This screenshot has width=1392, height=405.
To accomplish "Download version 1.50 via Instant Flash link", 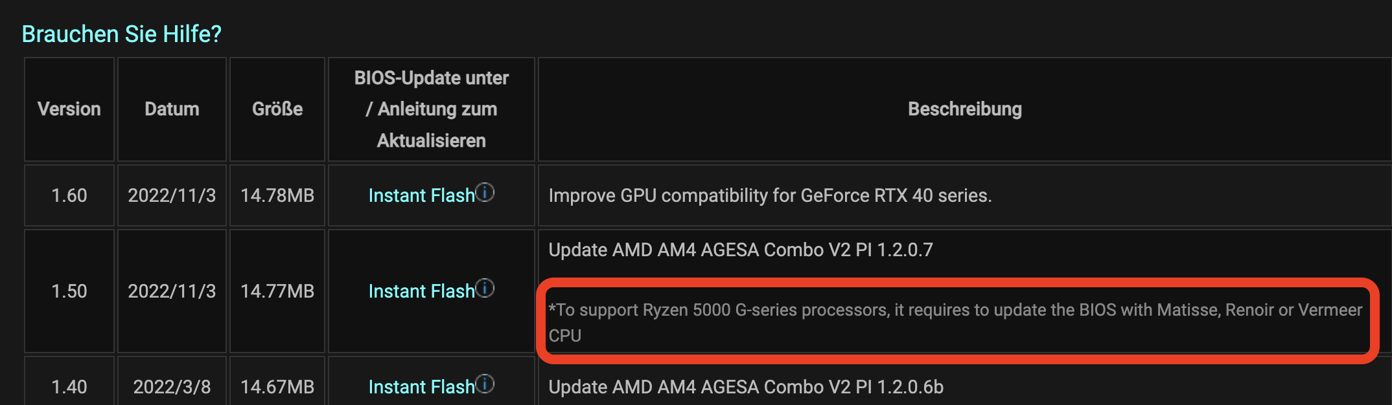I will tap(421, 291).
